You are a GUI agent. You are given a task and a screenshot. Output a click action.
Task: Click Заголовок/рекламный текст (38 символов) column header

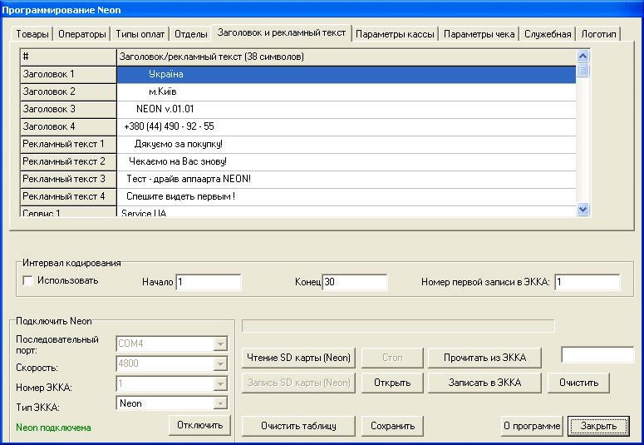(x=347, y=57)
